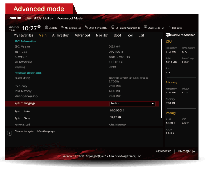Click the CPU temperature value 33°C
This screenshot has width=207, height=169.
click(184, 51)
